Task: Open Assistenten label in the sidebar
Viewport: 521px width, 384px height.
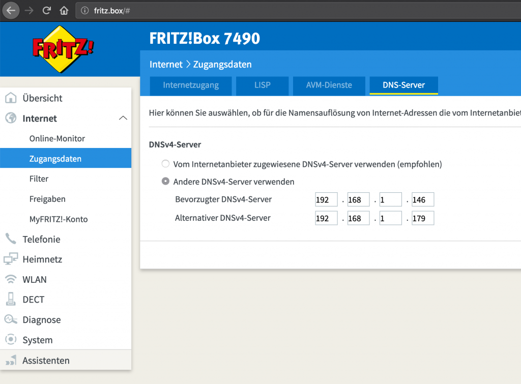Action: pyautogui.click(x=46, y=361)
